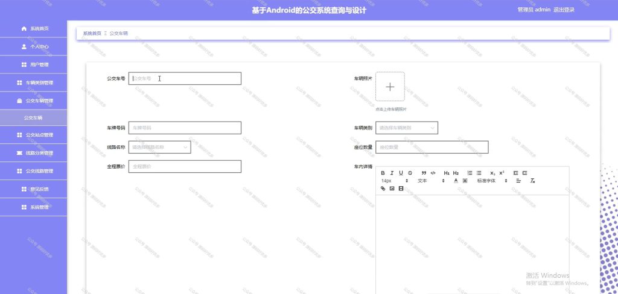This screenshot has height=294, width=618.
Task: Toggle italic formatting in editor
Action: coord(392,173)
